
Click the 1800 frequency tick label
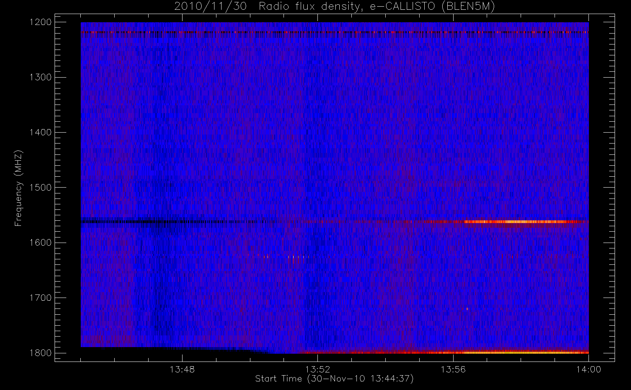click(41, 353)
